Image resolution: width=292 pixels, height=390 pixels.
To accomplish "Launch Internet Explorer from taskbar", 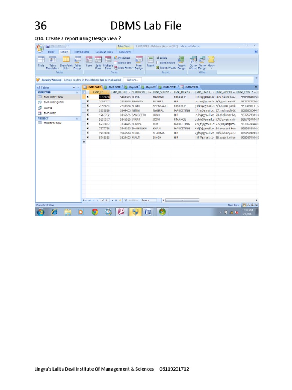I will coord(54,212).
